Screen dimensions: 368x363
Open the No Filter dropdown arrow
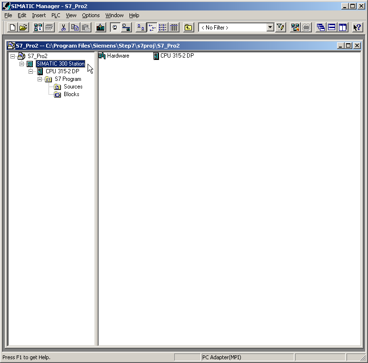coord(270,28)
